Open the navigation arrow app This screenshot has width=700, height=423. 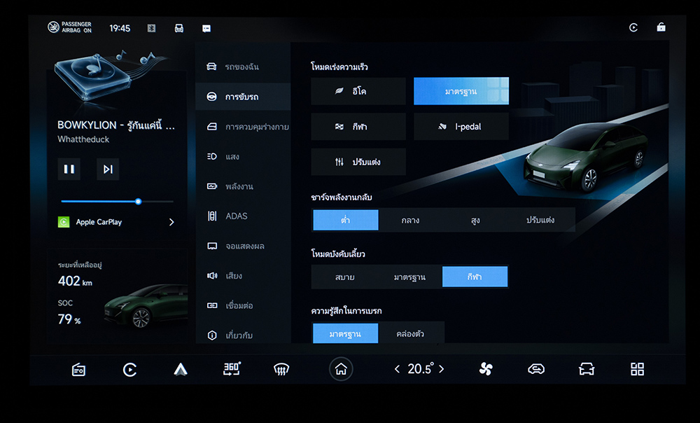(x=181, y=370)
